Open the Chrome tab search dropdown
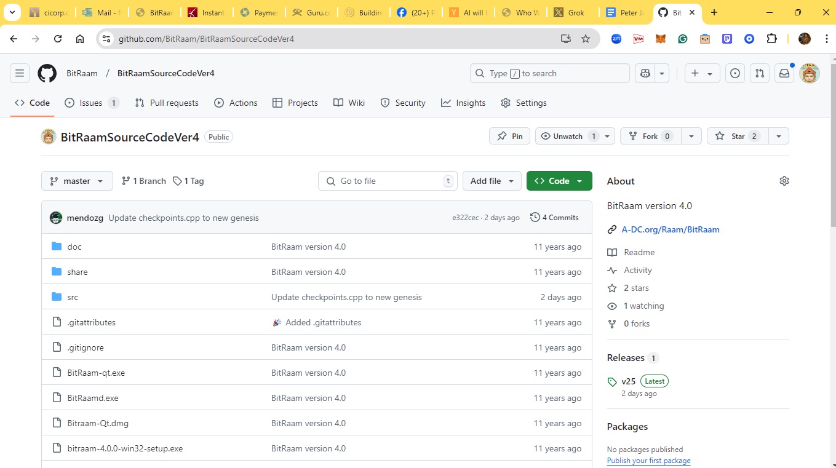This screenshot has height=468, width=836. click(x=12, y=12)
